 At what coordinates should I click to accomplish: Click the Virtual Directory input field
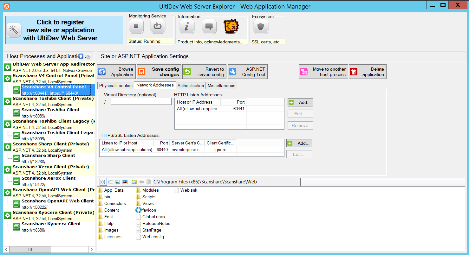pos(141,101)
